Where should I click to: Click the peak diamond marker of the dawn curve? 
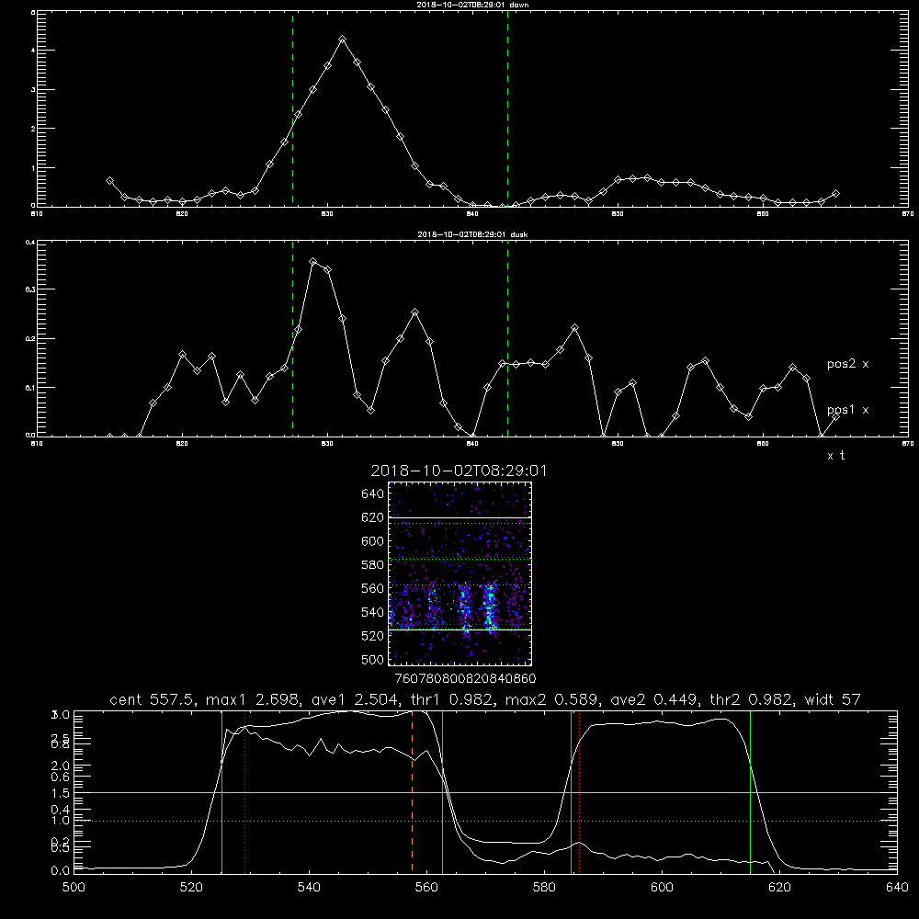coord(342,40)
